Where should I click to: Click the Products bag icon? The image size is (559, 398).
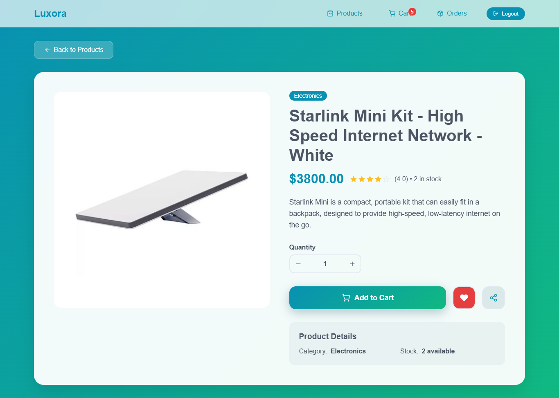click(x=330, y=13)
